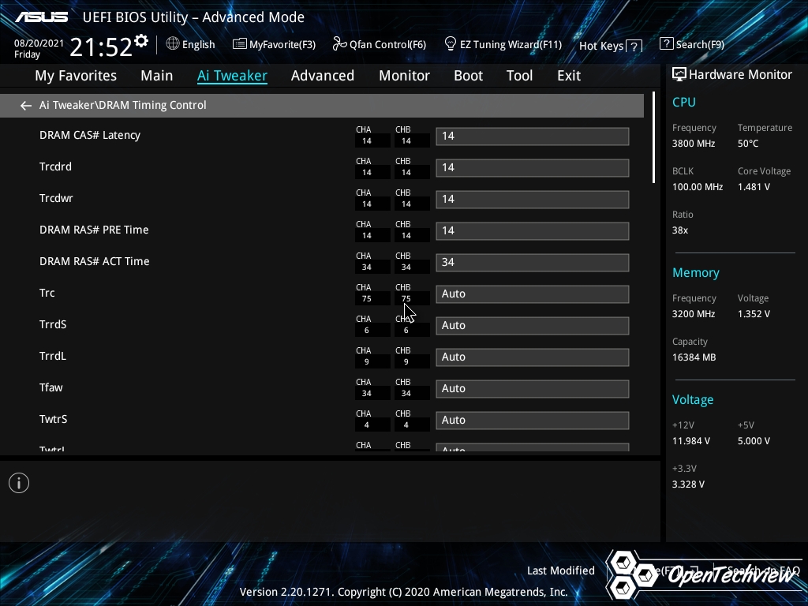Select the Trc Auto field

click(533, 294)
